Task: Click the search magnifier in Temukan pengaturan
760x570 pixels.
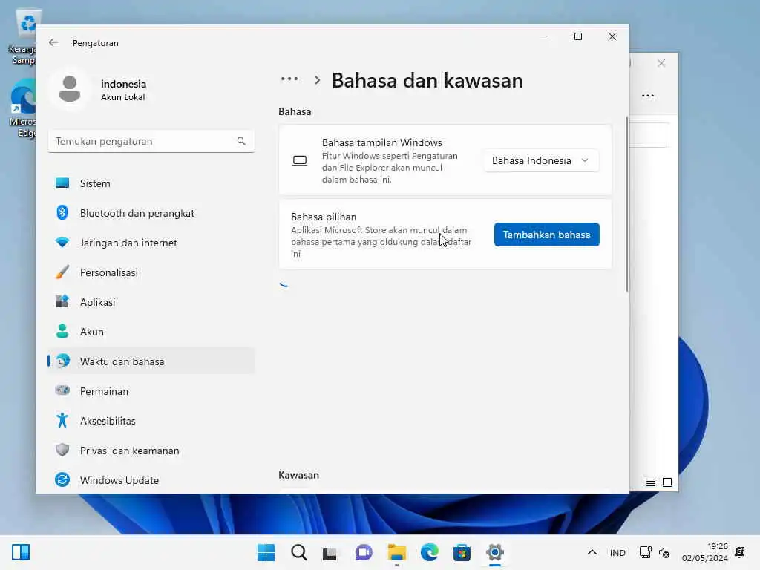Action: tap(241, 141)
